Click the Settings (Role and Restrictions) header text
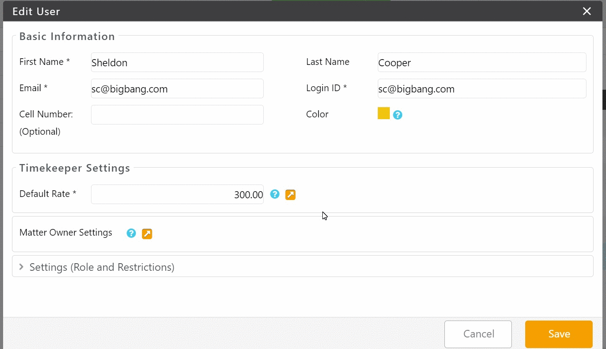Viewport: 606px width, 349px height. 102,267
